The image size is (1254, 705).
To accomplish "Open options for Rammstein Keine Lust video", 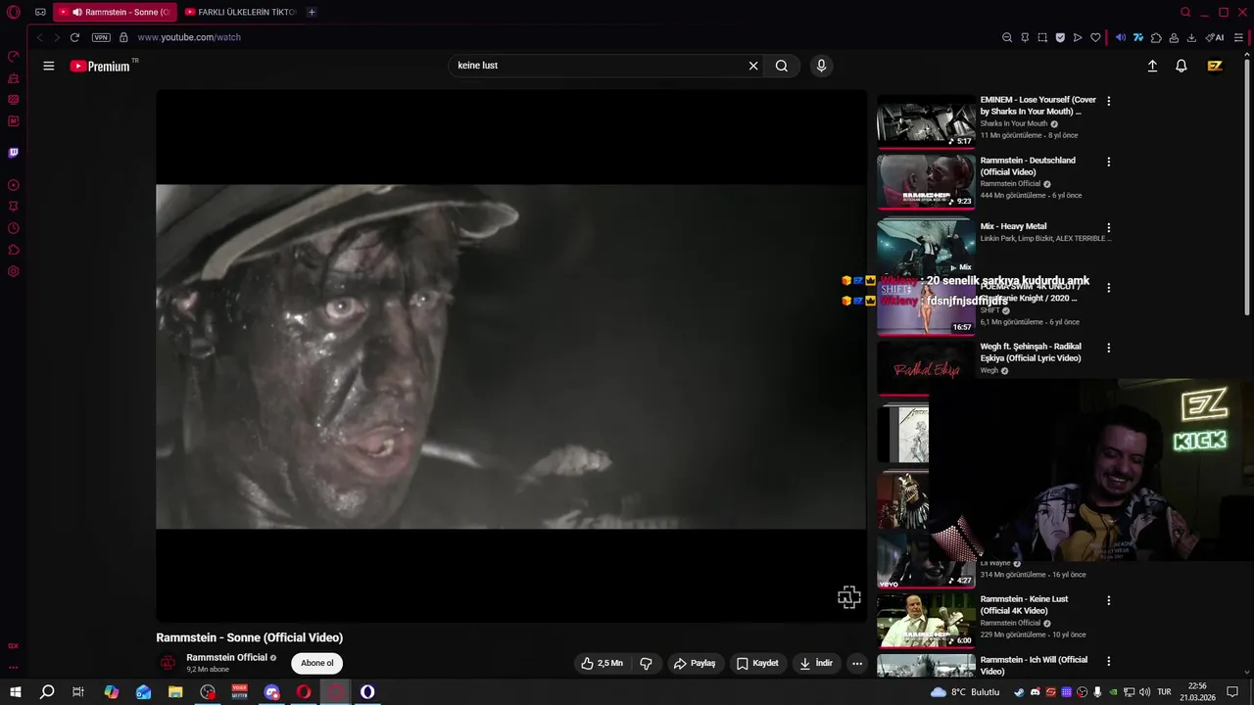I will click(x=1109, y=600).
